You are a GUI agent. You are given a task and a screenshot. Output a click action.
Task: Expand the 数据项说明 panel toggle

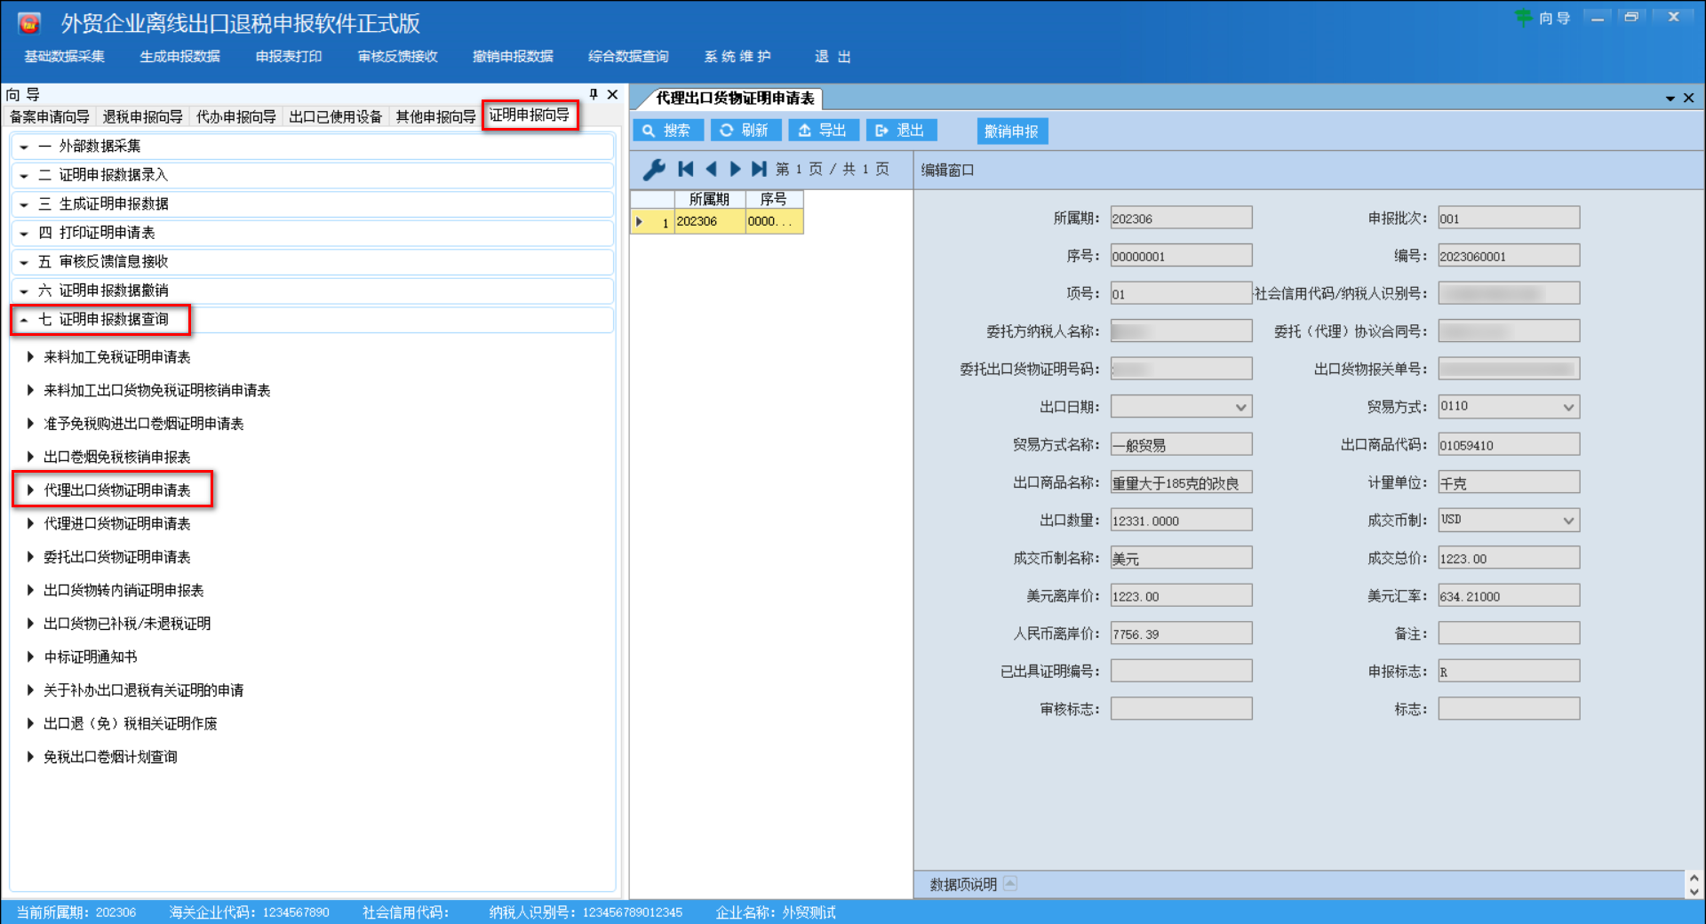1010,884
